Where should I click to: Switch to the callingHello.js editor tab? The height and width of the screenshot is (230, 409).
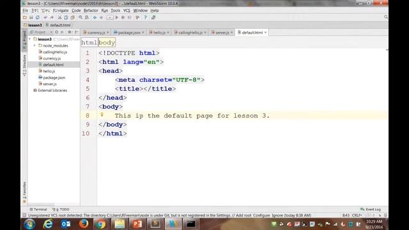(190, 33)
